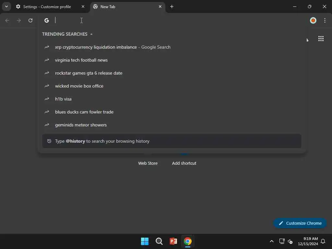Reload the current page

pos(30,20)
